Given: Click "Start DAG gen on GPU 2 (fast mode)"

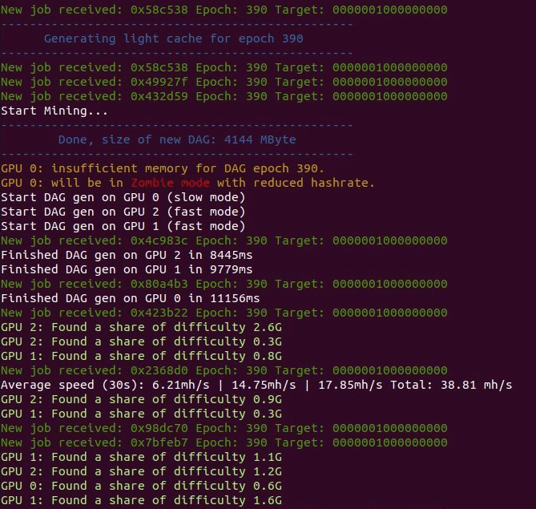Looking at the screenshot, I should coord(123,212).
